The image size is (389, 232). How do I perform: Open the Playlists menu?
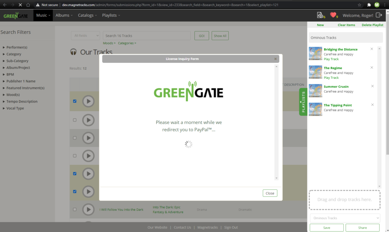[111, 15]
